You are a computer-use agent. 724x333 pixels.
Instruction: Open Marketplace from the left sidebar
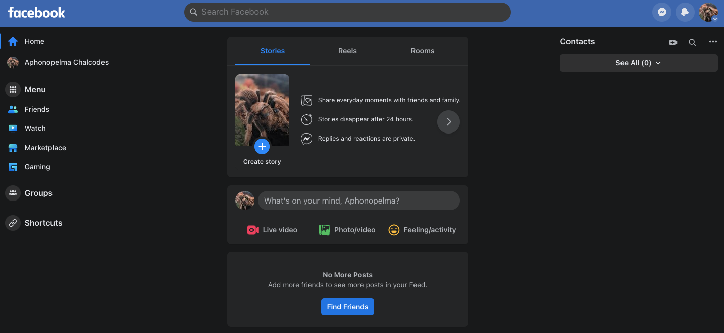click(45, 148)
